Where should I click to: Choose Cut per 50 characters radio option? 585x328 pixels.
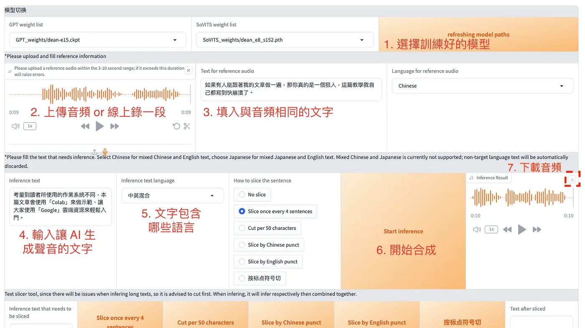267,228
